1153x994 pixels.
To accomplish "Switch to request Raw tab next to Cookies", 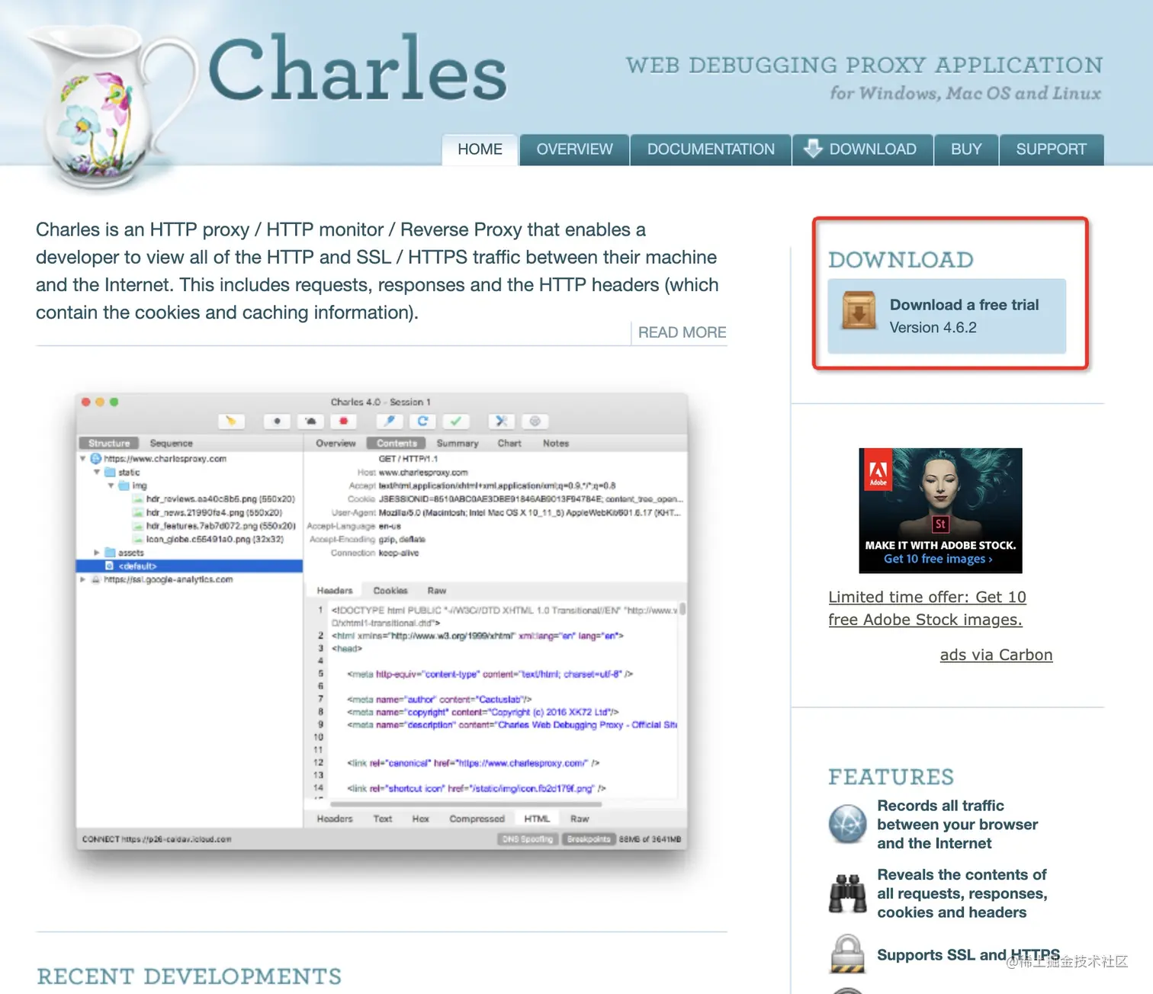I will (437, 591).
